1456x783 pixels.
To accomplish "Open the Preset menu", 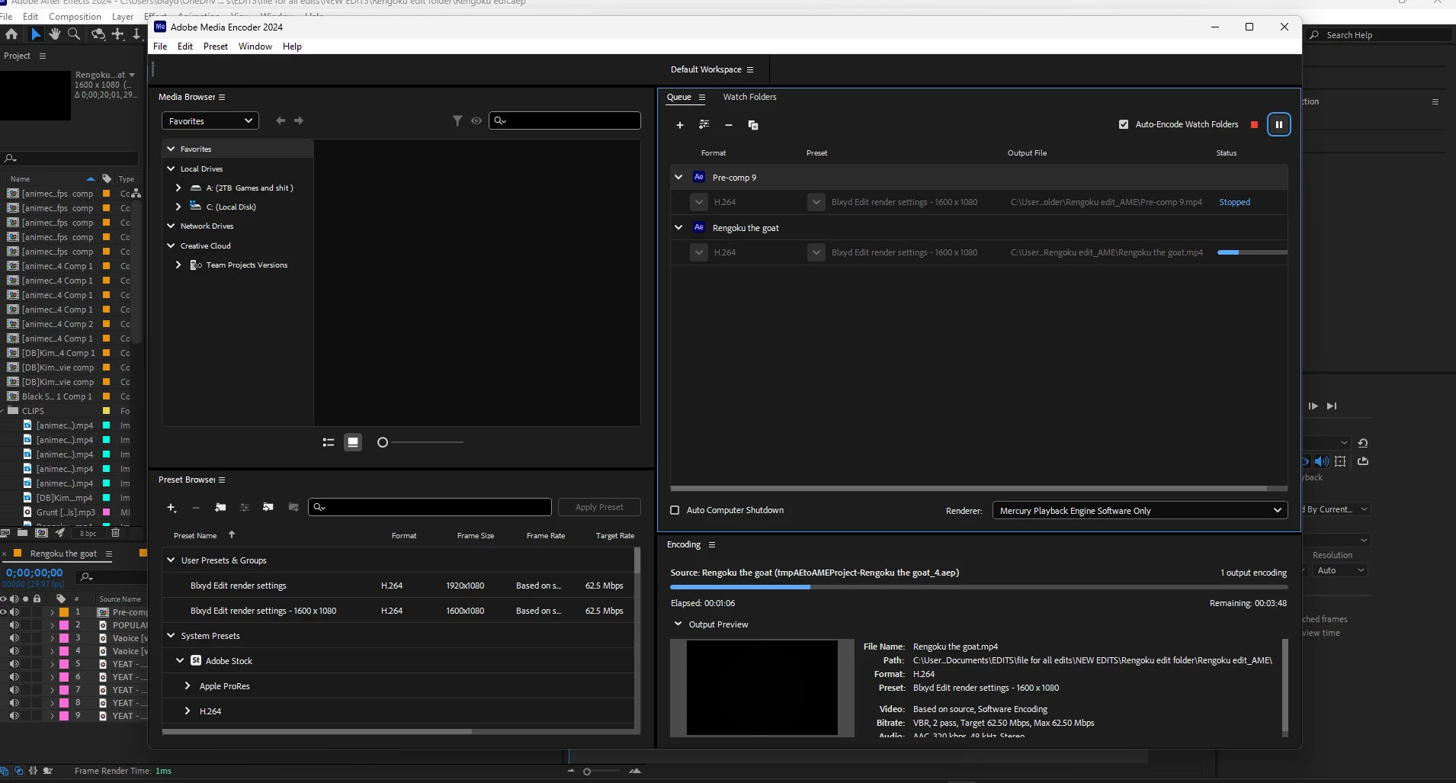I will [x=216, y=47].
